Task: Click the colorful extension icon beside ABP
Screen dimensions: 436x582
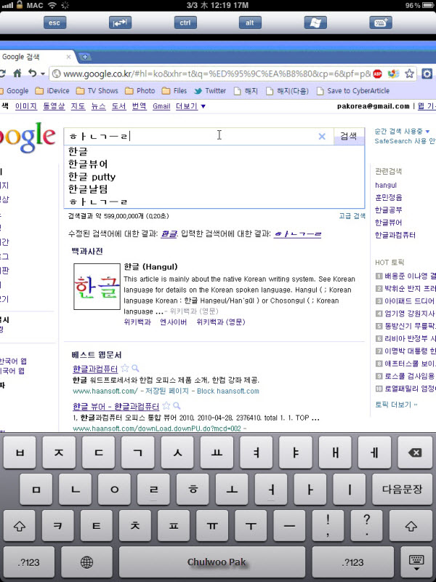Action: click(x=393, y=74)
